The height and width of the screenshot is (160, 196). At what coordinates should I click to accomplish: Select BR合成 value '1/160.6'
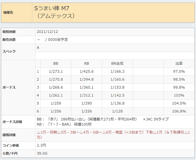(x=117, y=79)
